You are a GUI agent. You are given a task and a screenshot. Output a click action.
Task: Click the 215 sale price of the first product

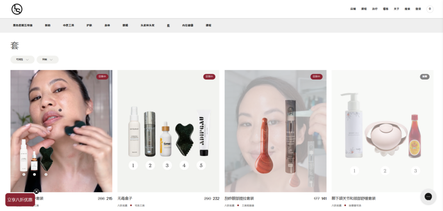(109, 199)
